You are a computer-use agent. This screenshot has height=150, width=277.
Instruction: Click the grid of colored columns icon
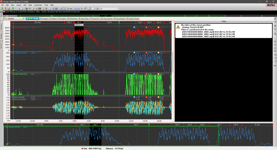tap(61, 9)
